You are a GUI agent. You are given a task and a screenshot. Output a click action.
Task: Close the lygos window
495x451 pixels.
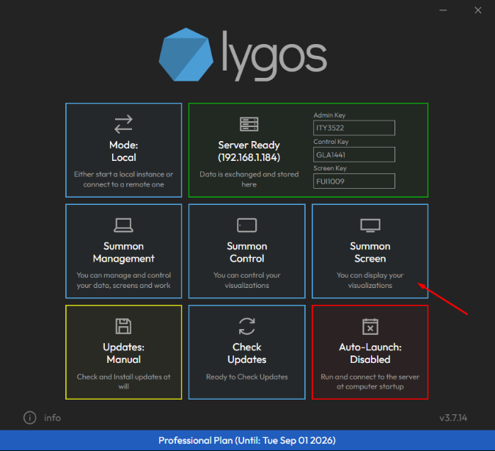(478, 10)
